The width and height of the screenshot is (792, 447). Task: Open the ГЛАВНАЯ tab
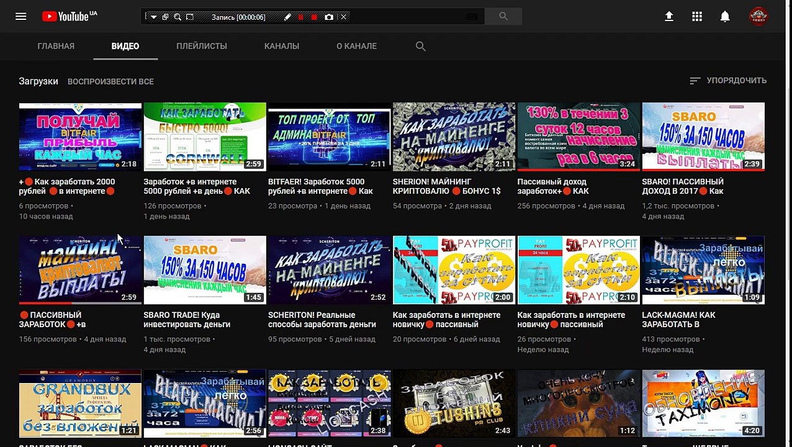(x=56, y=46)
